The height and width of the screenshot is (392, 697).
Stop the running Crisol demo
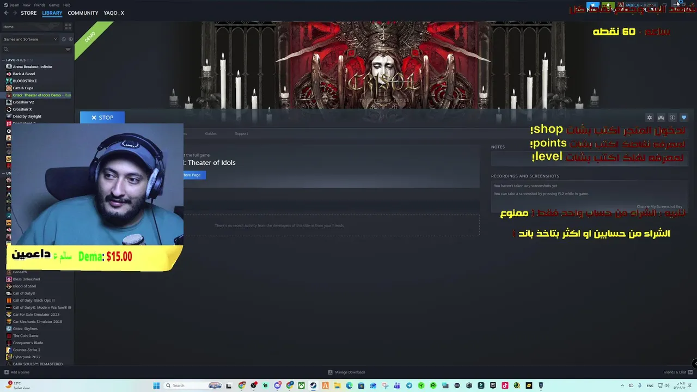tap(102, 118)
